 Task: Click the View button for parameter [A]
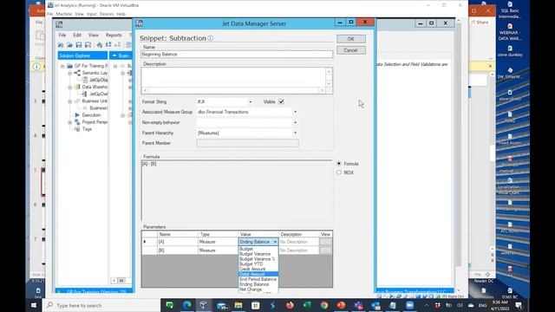326,242
